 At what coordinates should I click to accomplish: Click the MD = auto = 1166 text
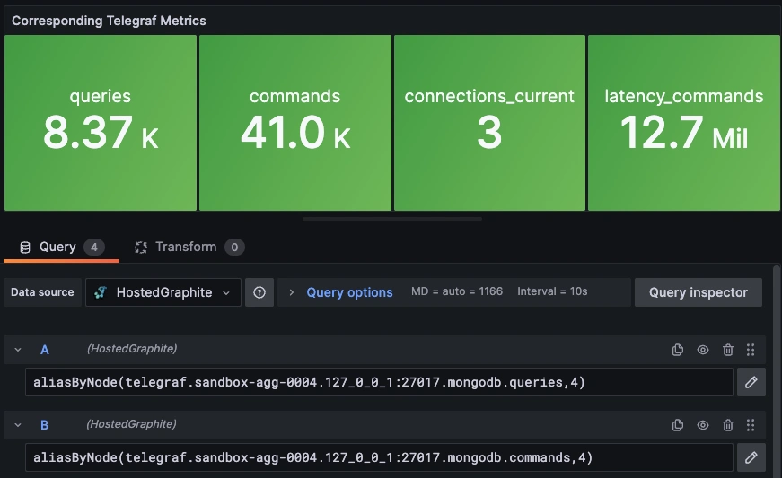[457, 291]
